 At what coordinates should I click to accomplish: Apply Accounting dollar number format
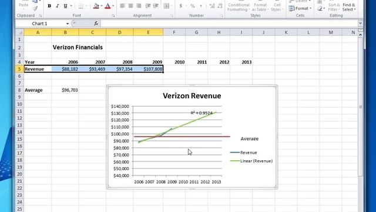[181, 5]
